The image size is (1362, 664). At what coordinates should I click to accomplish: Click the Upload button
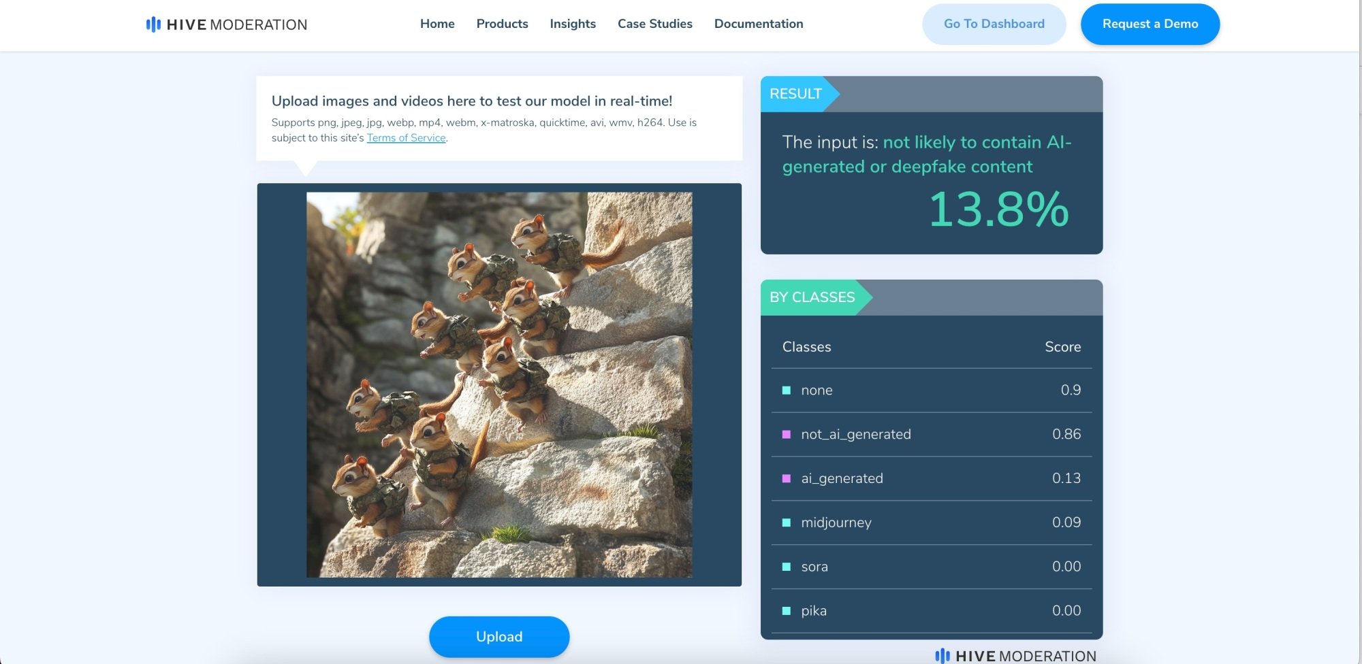pyautogui.click(x=499, y=636)
